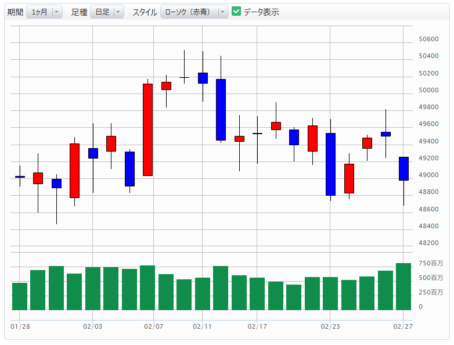Click the first candle at 01/28
This screenshot has height=345, width=454.
tap(20, 177)
